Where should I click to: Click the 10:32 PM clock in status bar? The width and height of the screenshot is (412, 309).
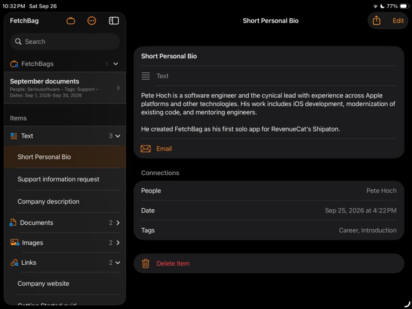(13, 6)
